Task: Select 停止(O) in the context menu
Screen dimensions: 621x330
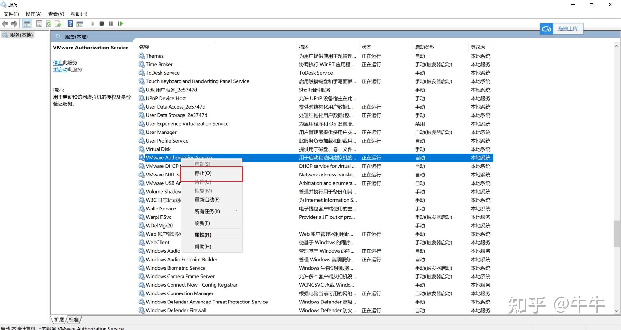Action: click(x=203, y=173)
